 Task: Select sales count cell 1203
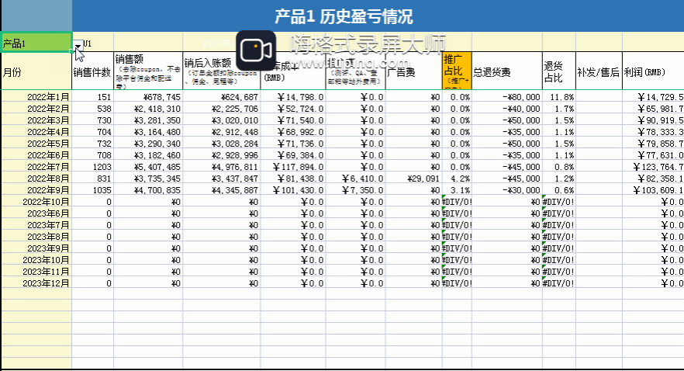coord(92,167)
